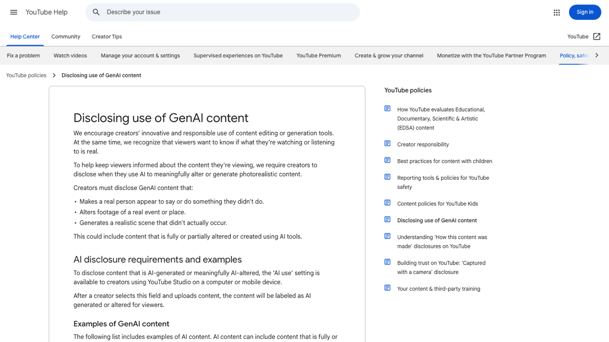Image resolution: width=609 pixels, height=342 pixels.
Task: Click the bullet 'Alters footage of a real event or place.'
Action: point(132,212)
